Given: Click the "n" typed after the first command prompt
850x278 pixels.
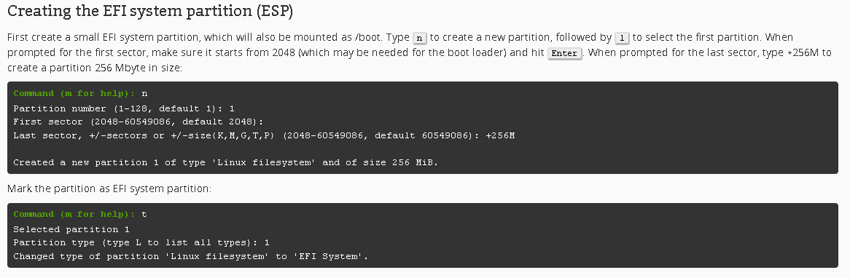Looking at the screenshot, I should 144,94.
